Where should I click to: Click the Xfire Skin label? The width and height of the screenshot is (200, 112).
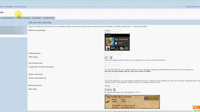click(x=33, y=89)
